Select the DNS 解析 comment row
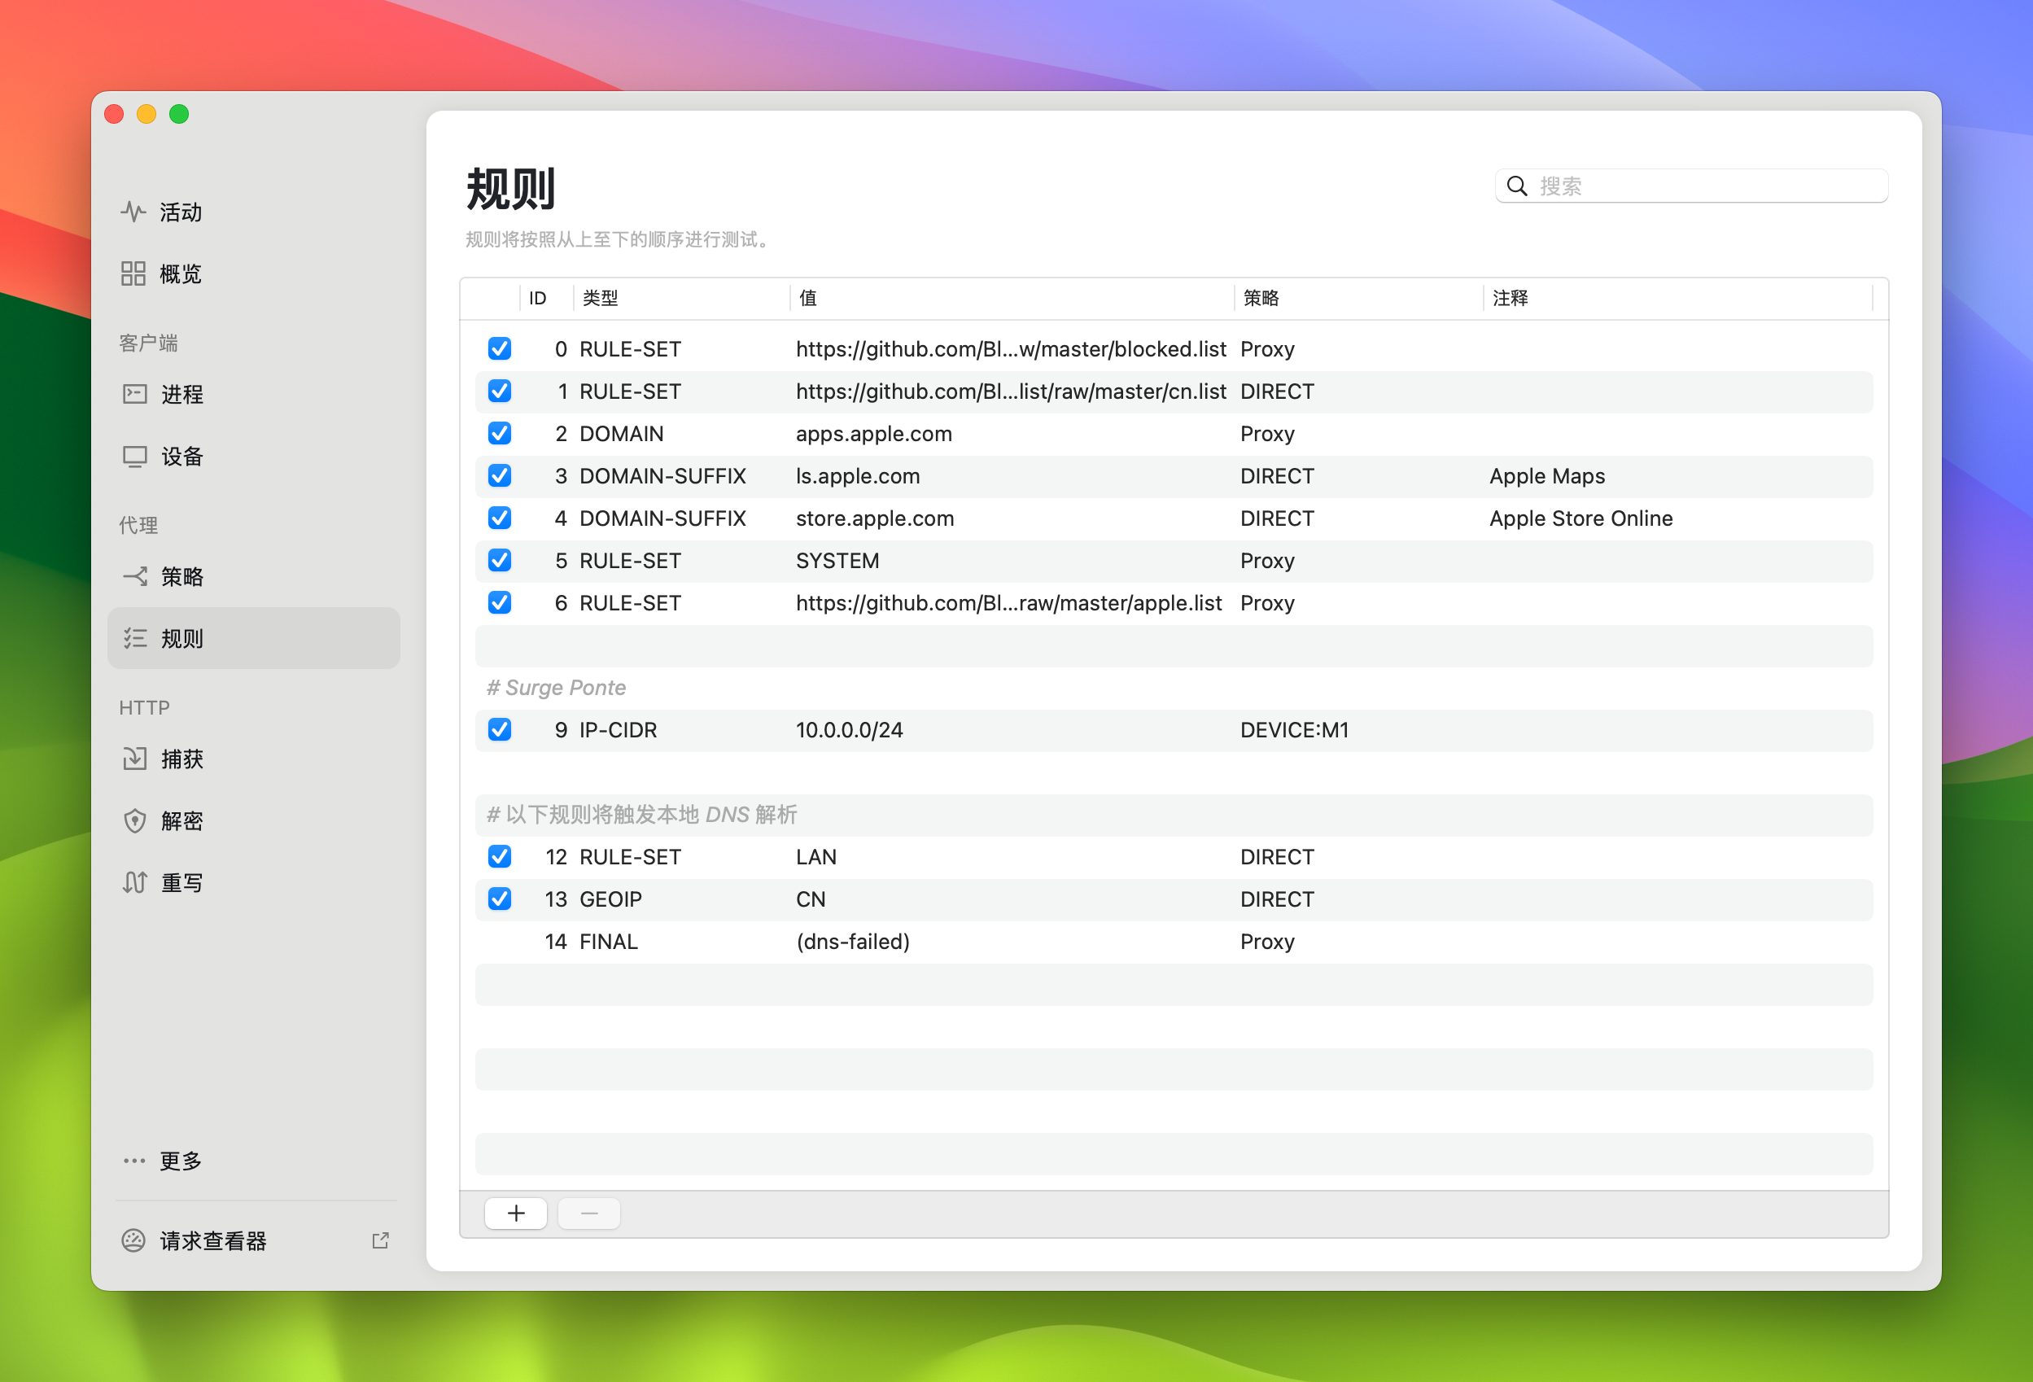2033x1382 pixels. 641,815
